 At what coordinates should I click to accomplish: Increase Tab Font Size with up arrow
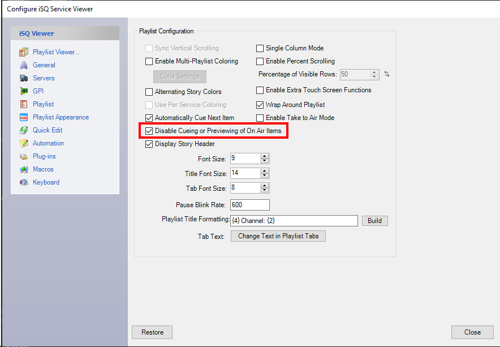[265, 186]
